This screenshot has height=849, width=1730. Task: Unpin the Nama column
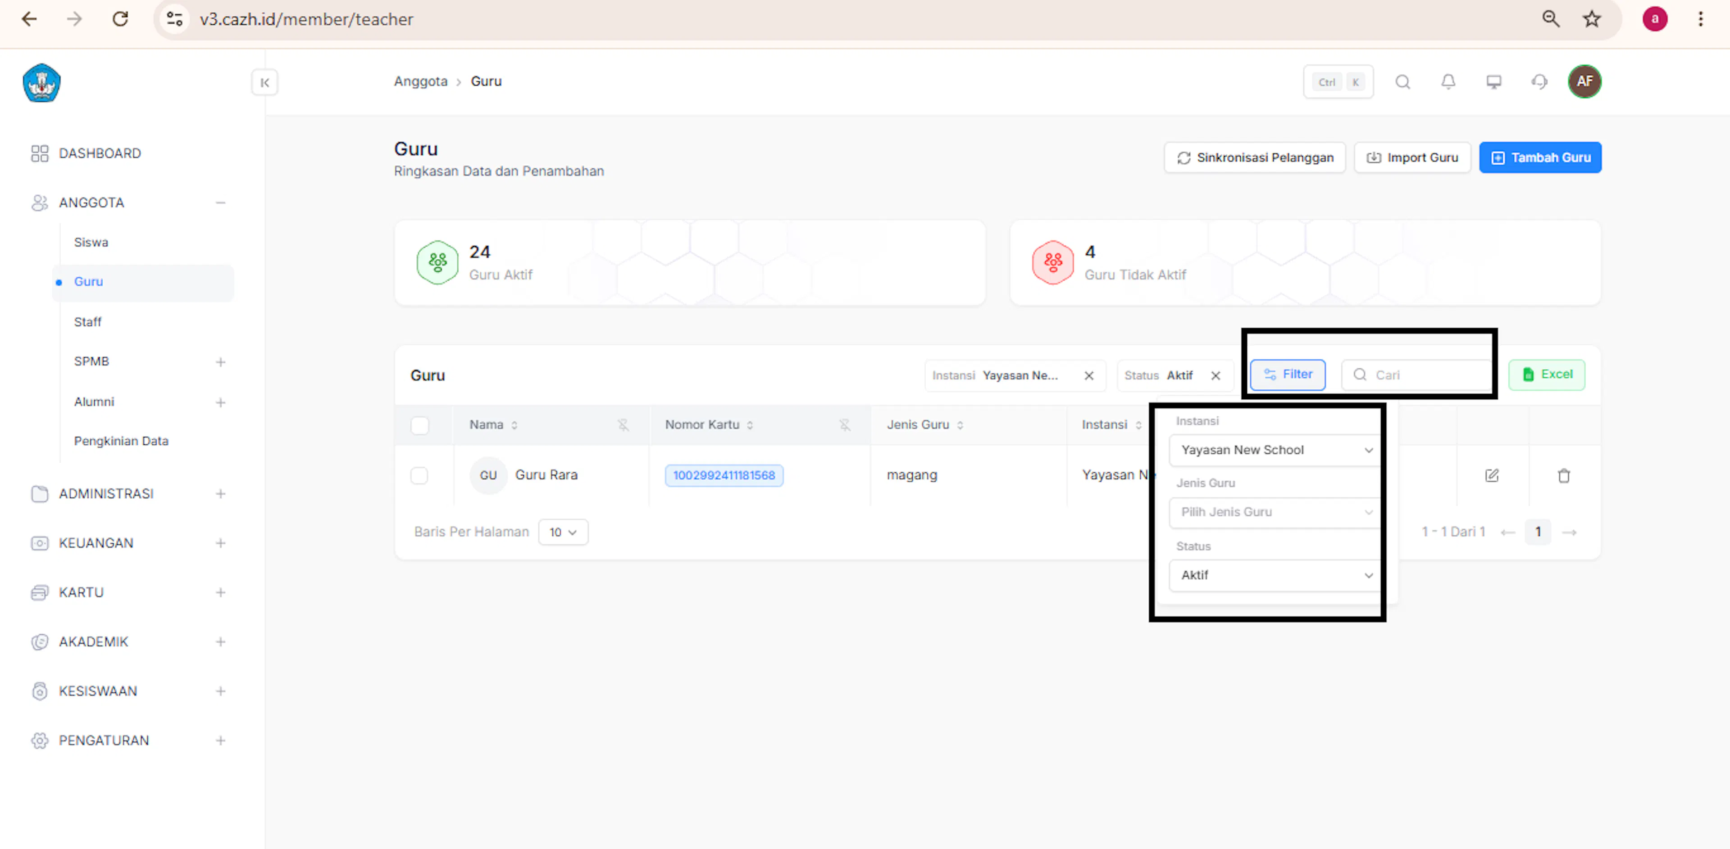(623, 425)
